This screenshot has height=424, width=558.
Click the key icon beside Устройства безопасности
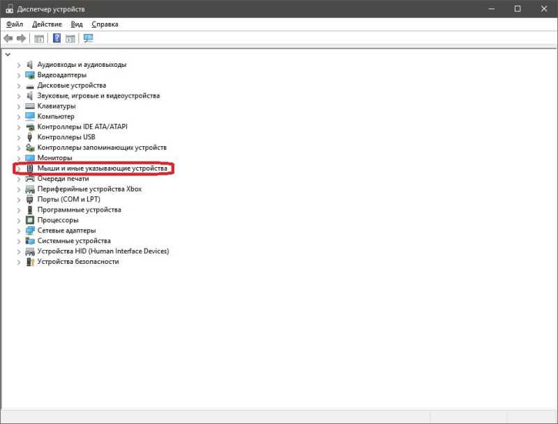(x=30, y=262)
